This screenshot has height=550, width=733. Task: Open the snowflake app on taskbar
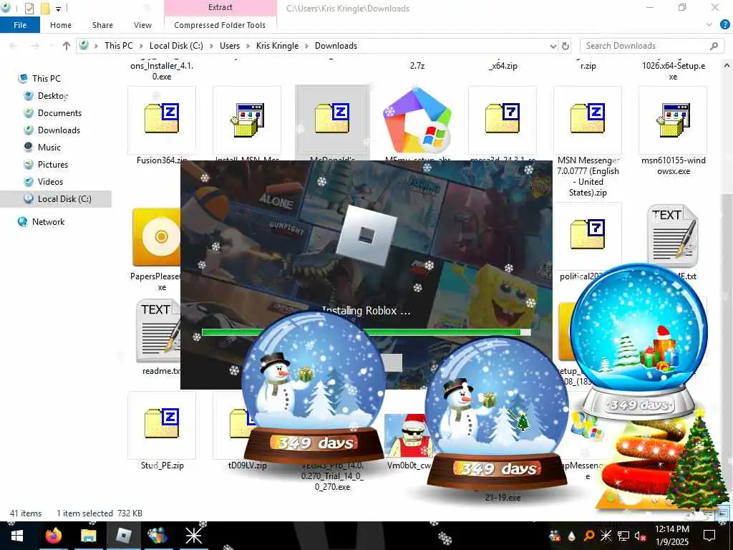point(193,536)
